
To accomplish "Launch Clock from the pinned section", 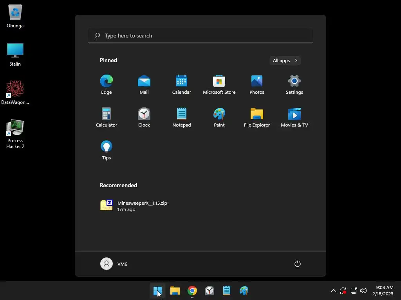I will 144,117.
